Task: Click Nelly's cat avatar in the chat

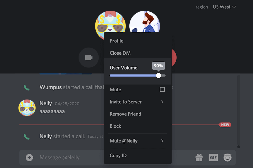Action: (x=27, y=108)
